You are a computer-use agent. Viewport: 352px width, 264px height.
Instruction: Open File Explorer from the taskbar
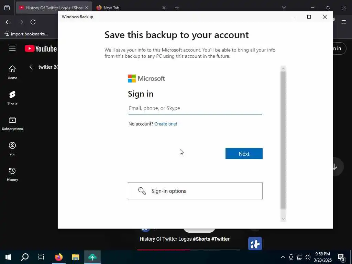coord(75,257)
